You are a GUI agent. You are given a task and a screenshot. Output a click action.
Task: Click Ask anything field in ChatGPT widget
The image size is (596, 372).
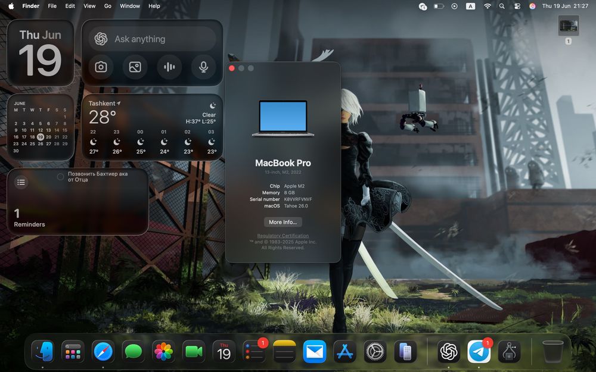pyautogui.click(x=153, y=39)
